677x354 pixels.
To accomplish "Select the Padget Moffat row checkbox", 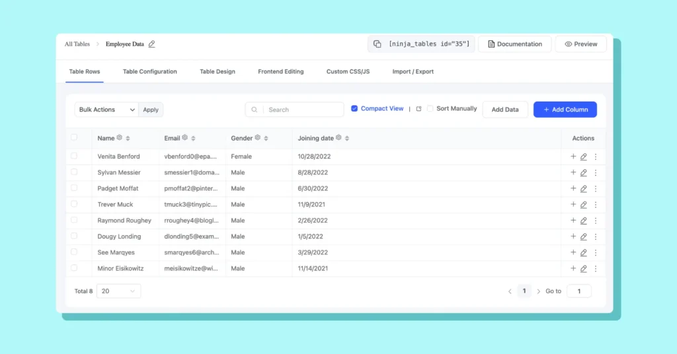I will coord(74,188).
